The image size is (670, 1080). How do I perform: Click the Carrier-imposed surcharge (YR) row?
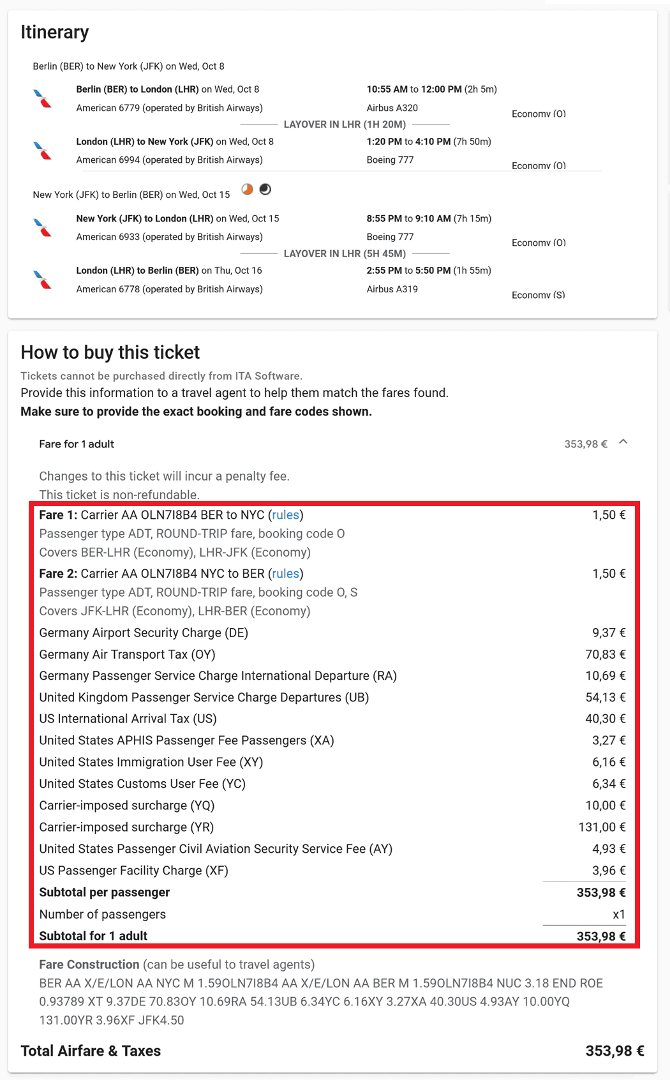coord(126,827)
